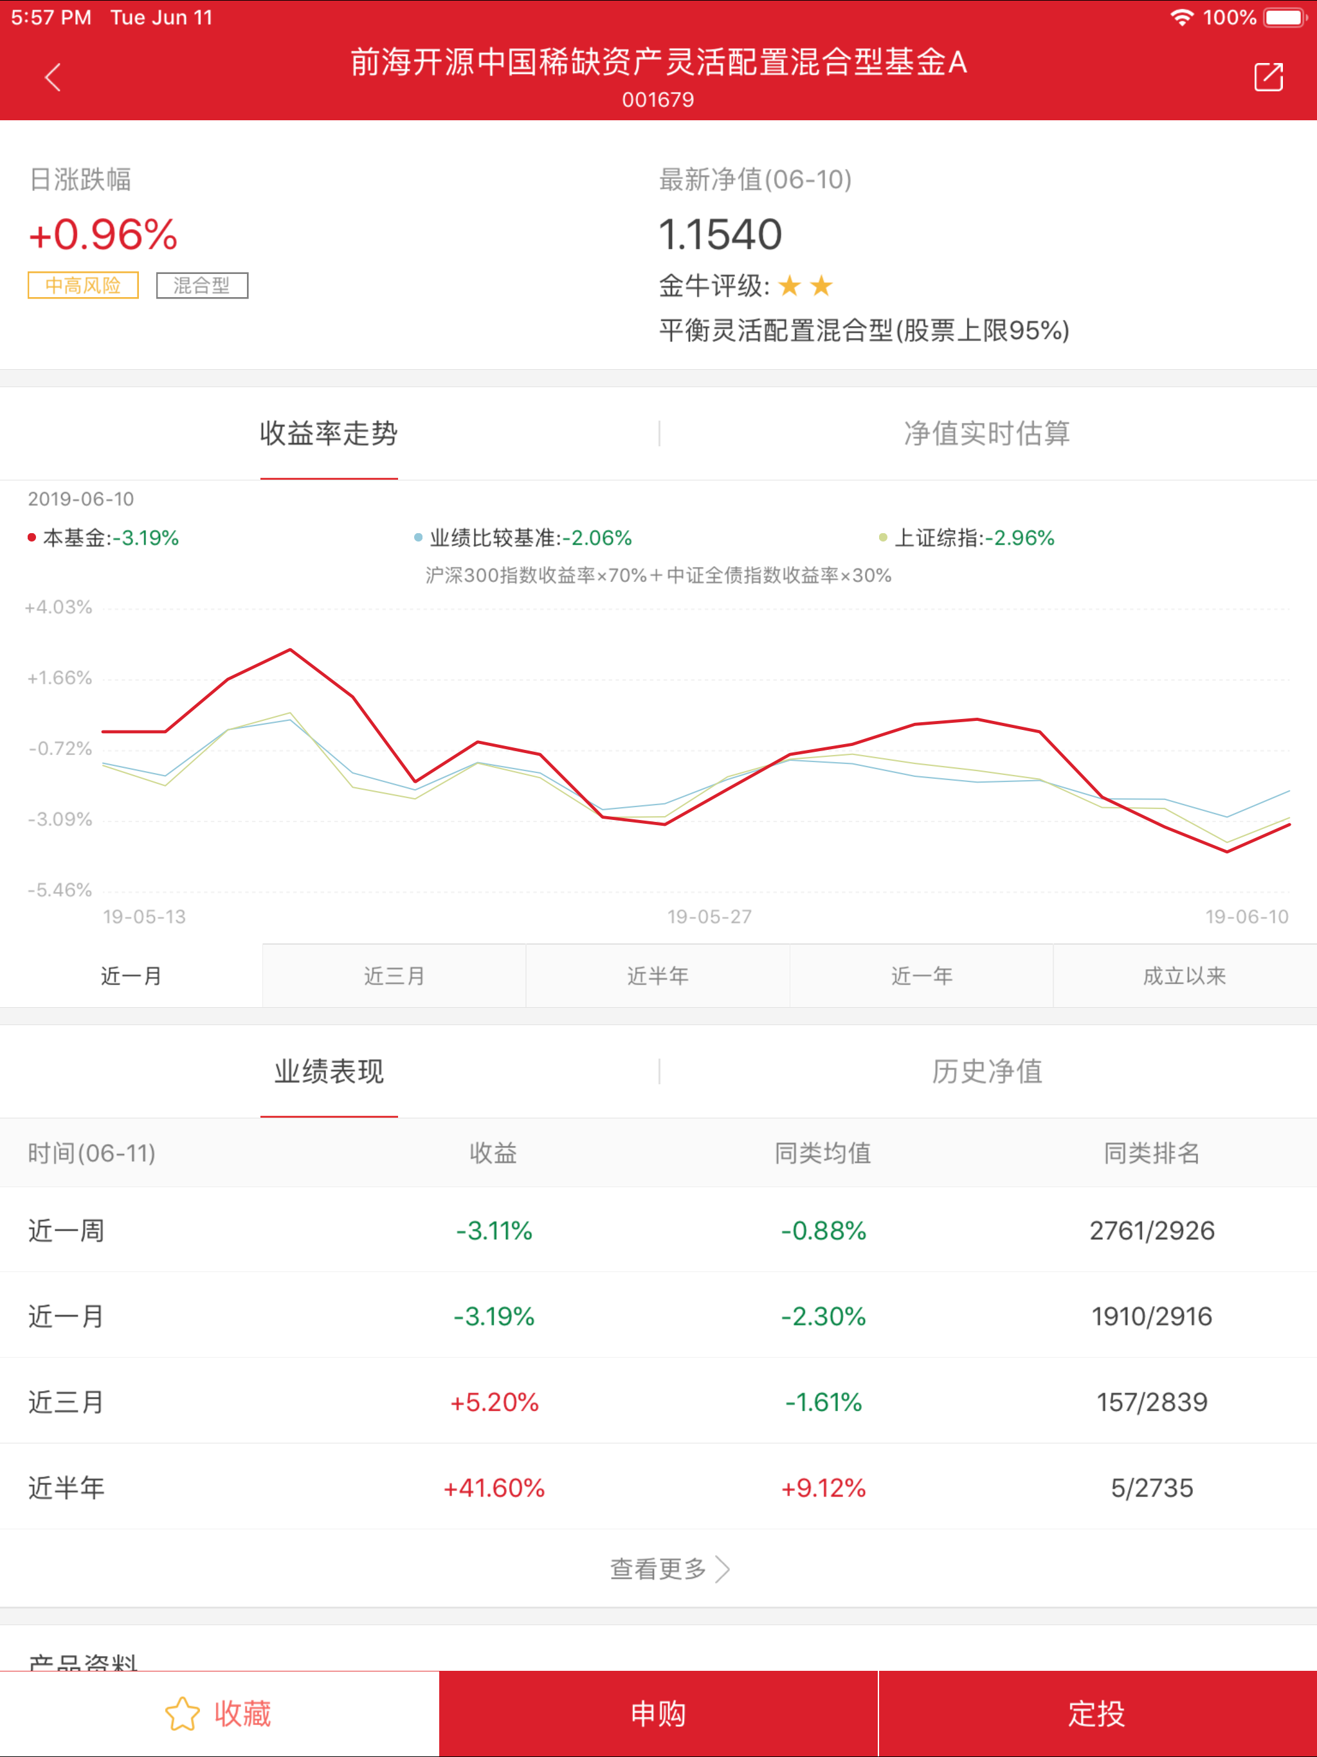Image resolution: width=1317 pixels, height=1757 pixels.
Task: Expand 查看更多 performance rows
Action: tap(669, 1569)
